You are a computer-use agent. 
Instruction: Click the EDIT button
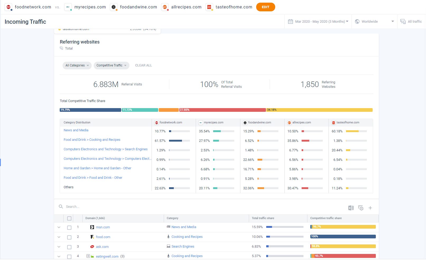tap(266, 7)
